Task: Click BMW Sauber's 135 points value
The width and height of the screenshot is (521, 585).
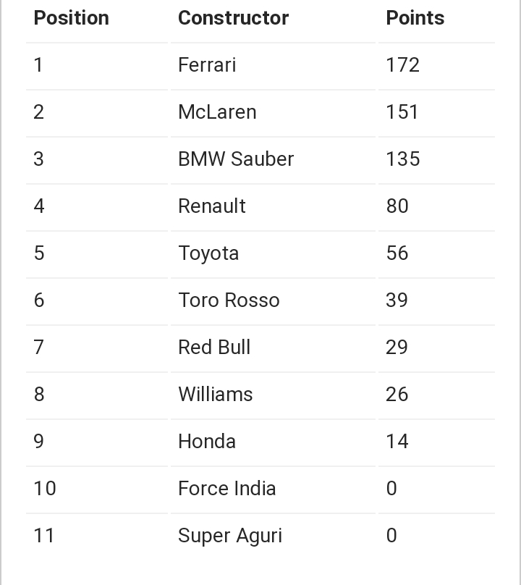Action: pyautogui.click(x=403, y=159)
